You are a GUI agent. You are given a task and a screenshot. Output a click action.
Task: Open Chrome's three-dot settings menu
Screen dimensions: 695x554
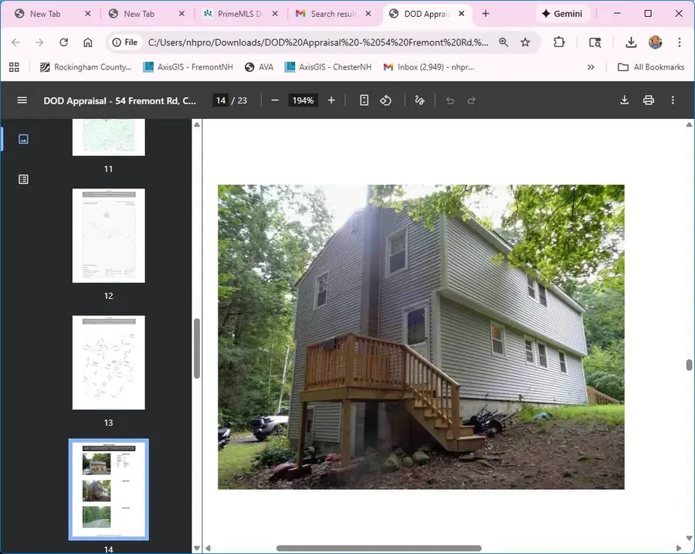679,42
